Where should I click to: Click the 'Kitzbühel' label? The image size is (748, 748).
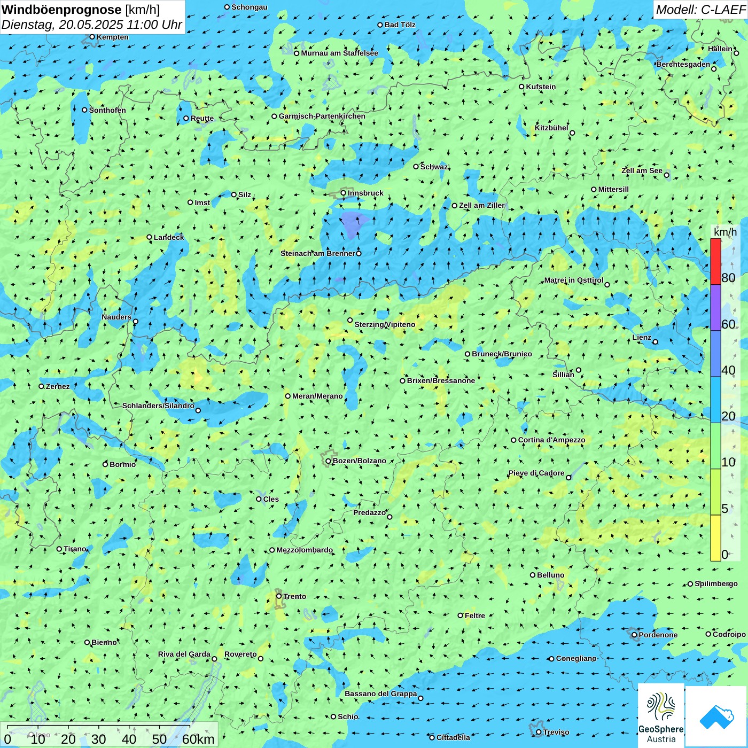(x=551, y=128)
